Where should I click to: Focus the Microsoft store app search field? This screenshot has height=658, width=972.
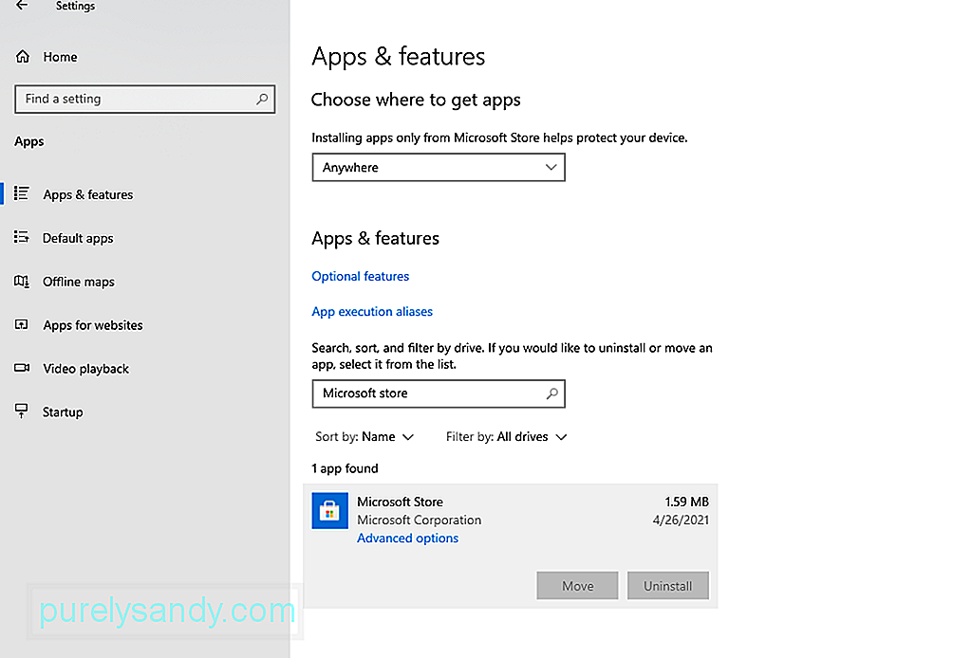pyautogui.click(x=439, y=393)
